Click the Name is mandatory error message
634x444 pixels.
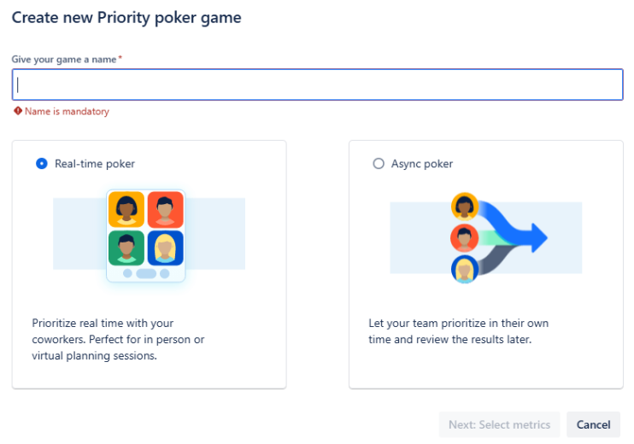[67, 112]
